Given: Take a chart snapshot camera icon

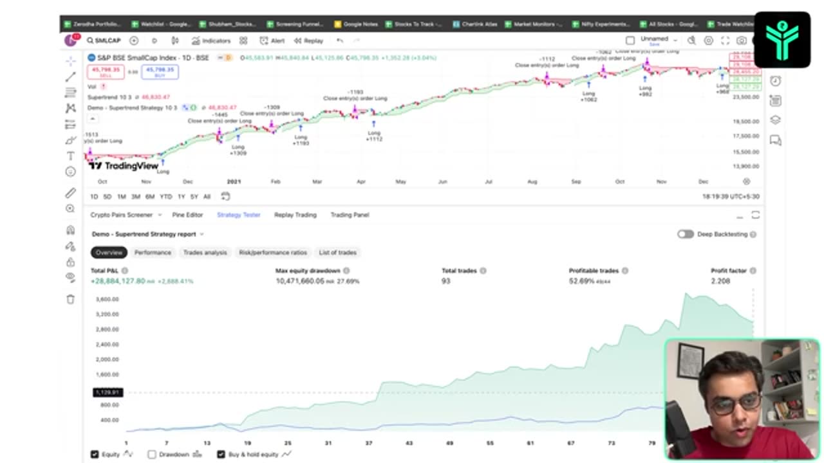Looking at the screenshot, I should point(742,41).
